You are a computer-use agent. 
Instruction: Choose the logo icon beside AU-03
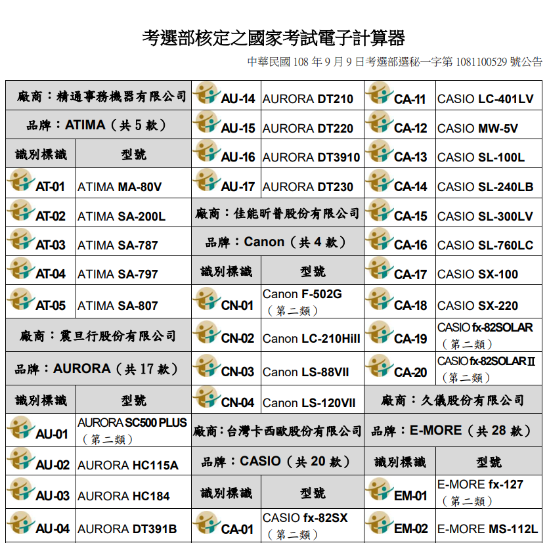21,489
